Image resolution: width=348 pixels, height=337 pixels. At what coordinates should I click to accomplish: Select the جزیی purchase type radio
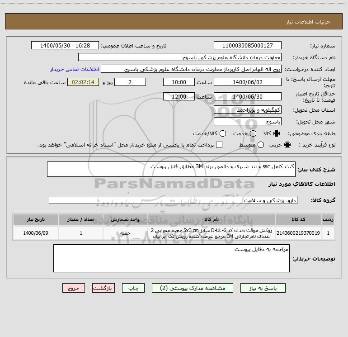click(287, 145)
